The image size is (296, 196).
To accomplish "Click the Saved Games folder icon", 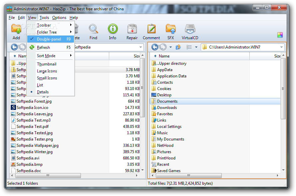I will click(x=154, y=170).
